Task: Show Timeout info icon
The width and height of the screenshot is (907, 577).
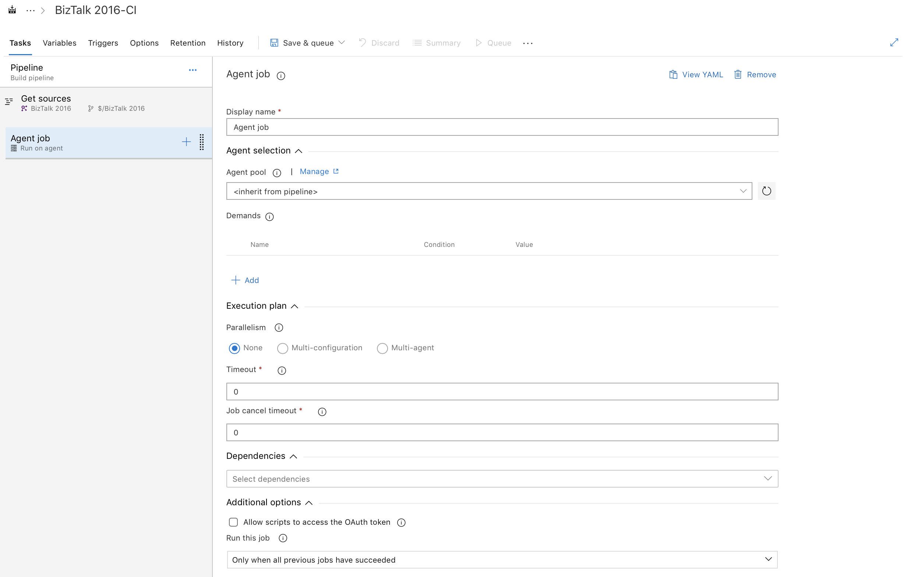Action: pos(281,371)
